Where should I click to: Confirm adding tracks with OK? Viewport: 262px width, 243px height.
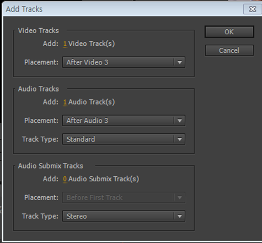pos(229,32)
